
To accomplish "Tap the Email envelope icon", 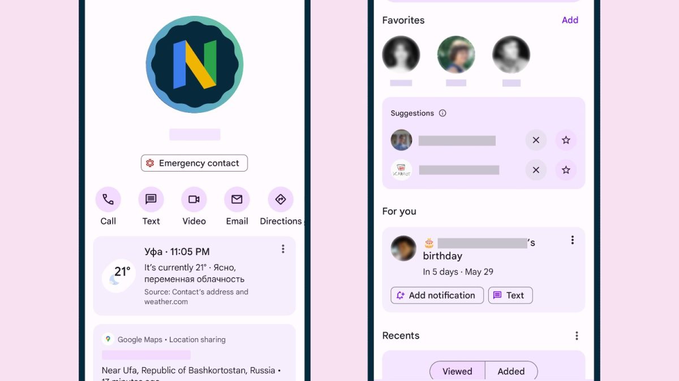I will pos(237,199).
